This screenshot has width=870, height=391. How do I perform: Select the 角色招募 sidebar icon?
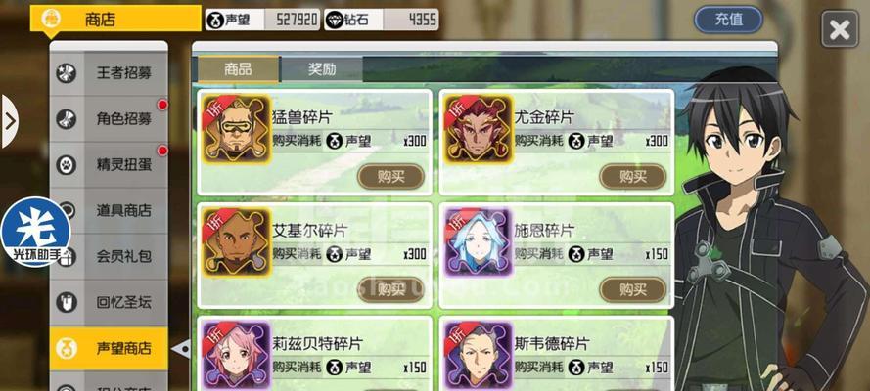[67, 119]
